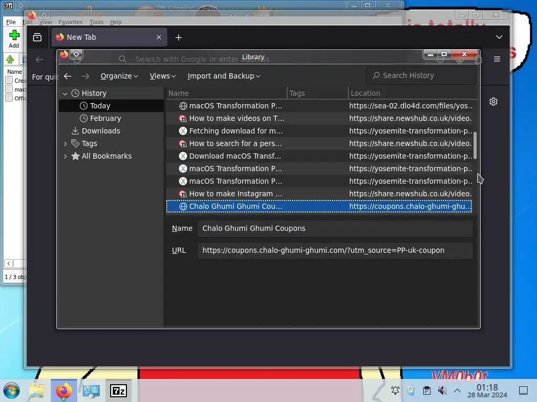Open the Import and Backup menu
The width and height of the screenshot is (537, 402).
[x=223, y=76]
